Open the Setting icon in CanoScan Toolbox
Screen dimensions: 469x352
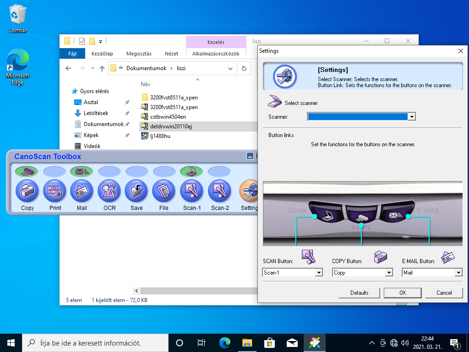pos(249,191)
